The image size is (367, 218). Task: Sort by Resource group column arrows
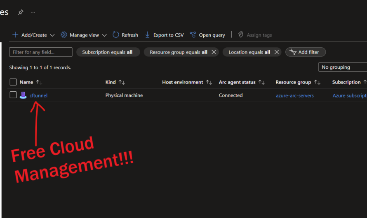[318, 82]
